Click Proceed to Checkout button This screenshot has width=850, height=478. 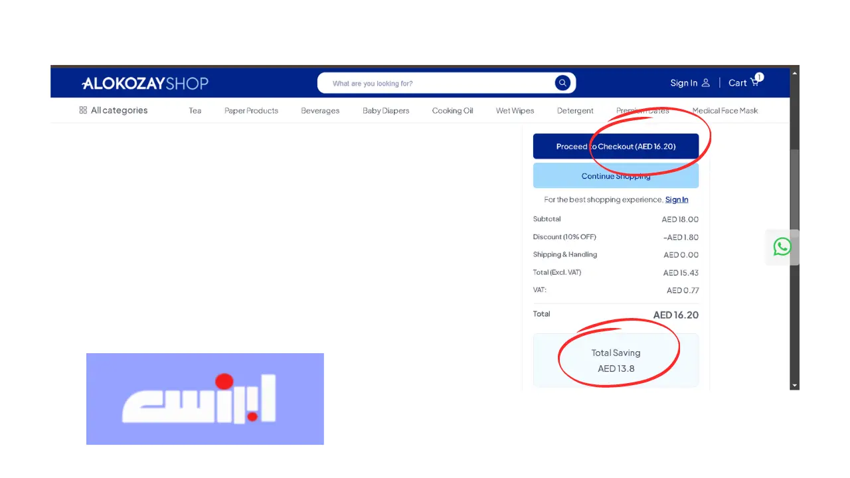[x=616, y=147]
